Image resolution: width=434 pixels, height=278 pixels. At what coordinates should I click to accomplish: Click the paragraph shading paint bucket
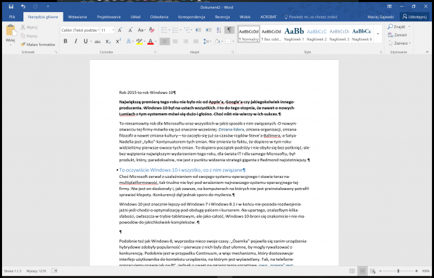point(217,41)
